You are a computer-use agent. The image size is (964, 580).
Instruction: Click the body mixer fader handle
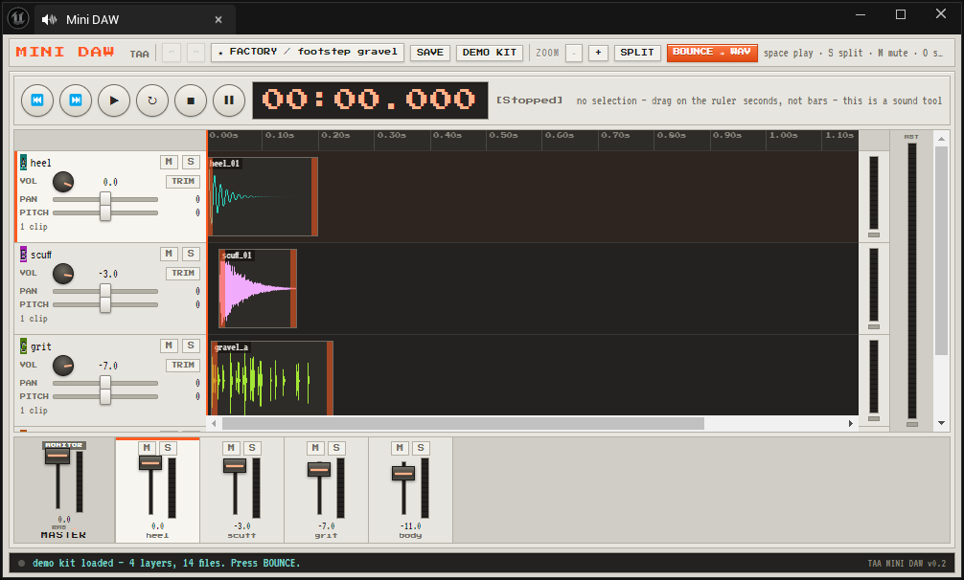tap(403, 473)
